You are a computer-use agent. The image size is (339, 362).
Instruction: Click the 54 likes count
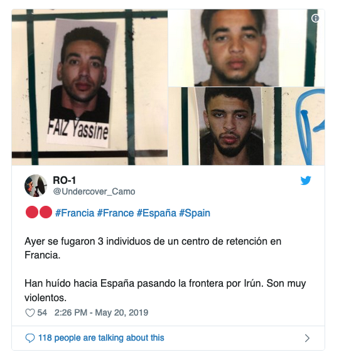tap(42, 312)
